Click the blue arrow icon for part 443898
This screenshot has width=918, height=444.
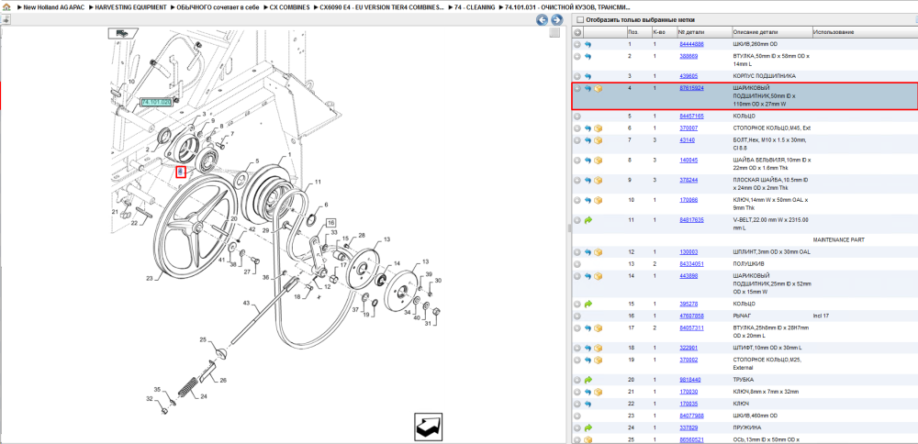pyautogui.click(x=588, y=276)
